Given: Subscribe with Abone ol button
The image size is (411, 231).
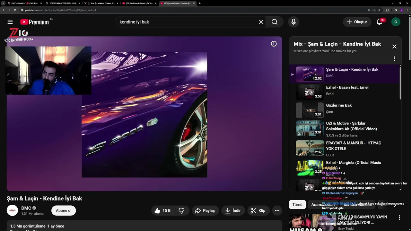Looking at the screenshot, I should [64, 210].
